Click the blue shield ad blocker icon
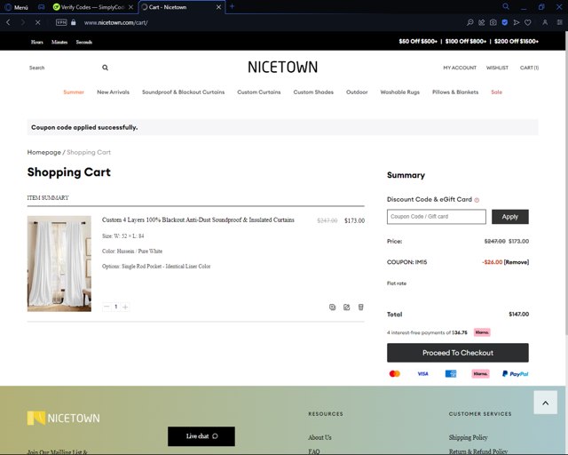 point(505,22)
